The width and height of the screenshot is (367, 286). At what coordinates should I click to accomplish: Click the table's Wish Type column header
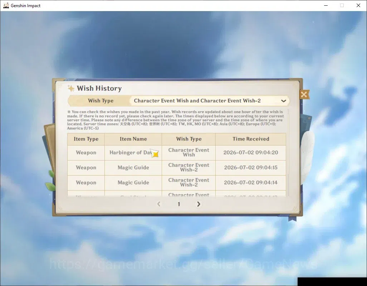(x=189, y=139)
